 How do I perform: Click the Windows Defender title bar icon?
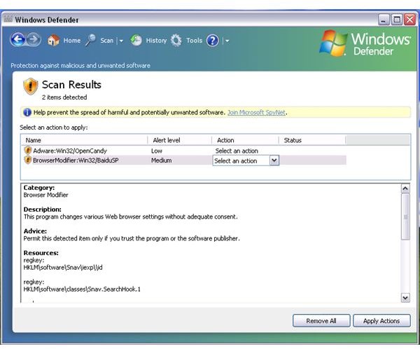pyautogui.click(x=8, y=19)
